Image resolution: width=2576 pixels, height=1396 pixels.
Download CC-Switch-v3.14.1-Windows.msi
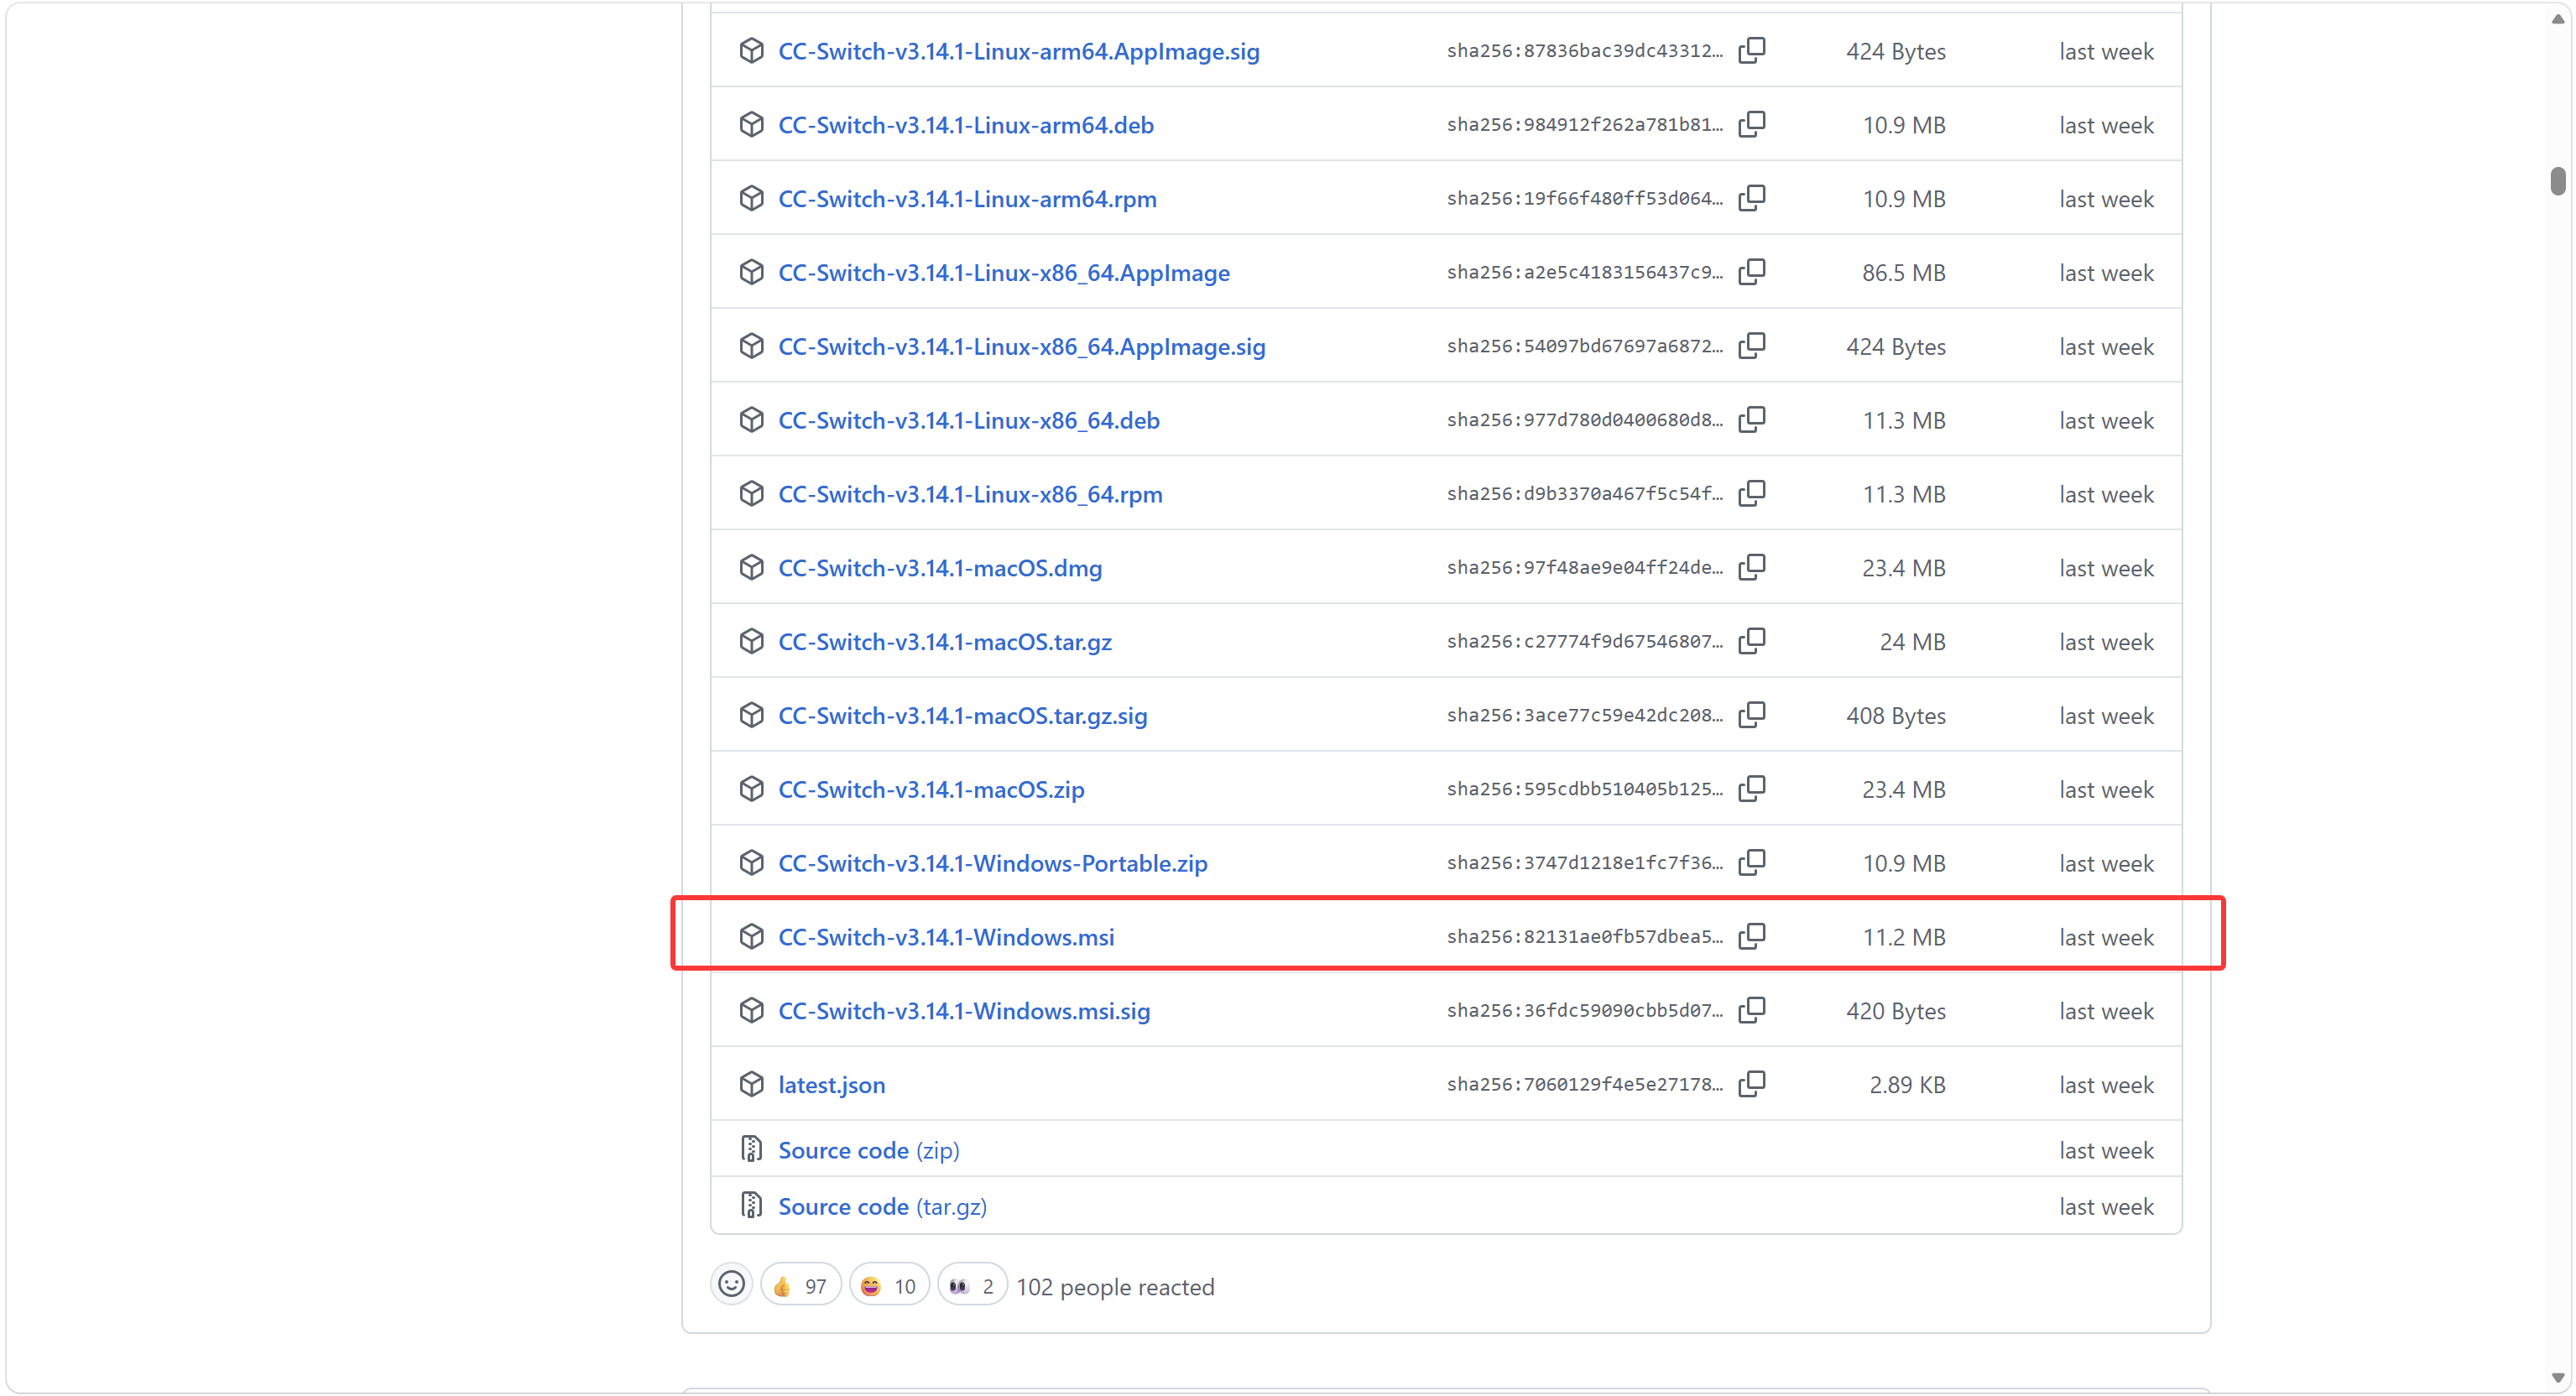(946, 938)
